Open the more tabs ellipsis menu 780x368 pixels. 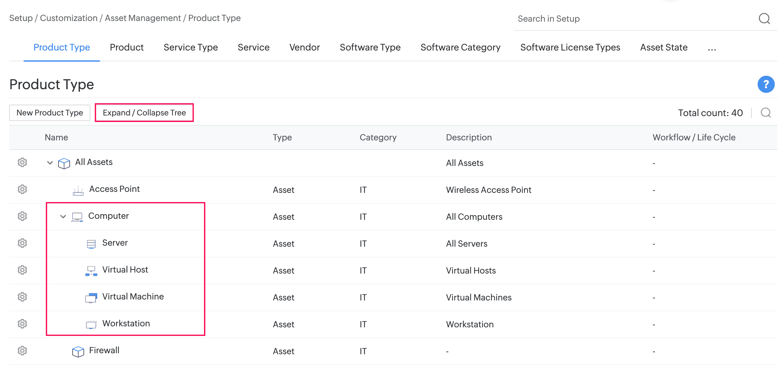click(x=712, y=48)
